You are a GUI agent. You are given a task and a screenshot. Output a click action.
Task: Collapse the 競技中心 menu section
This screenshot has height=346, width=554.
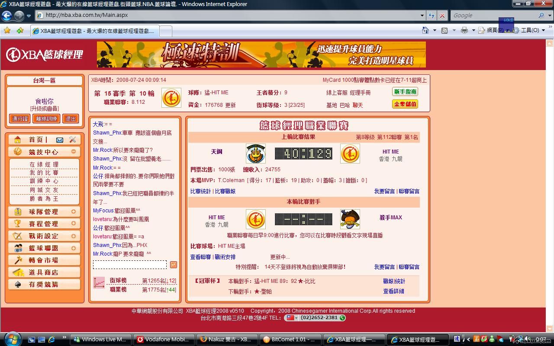(74, 151)
